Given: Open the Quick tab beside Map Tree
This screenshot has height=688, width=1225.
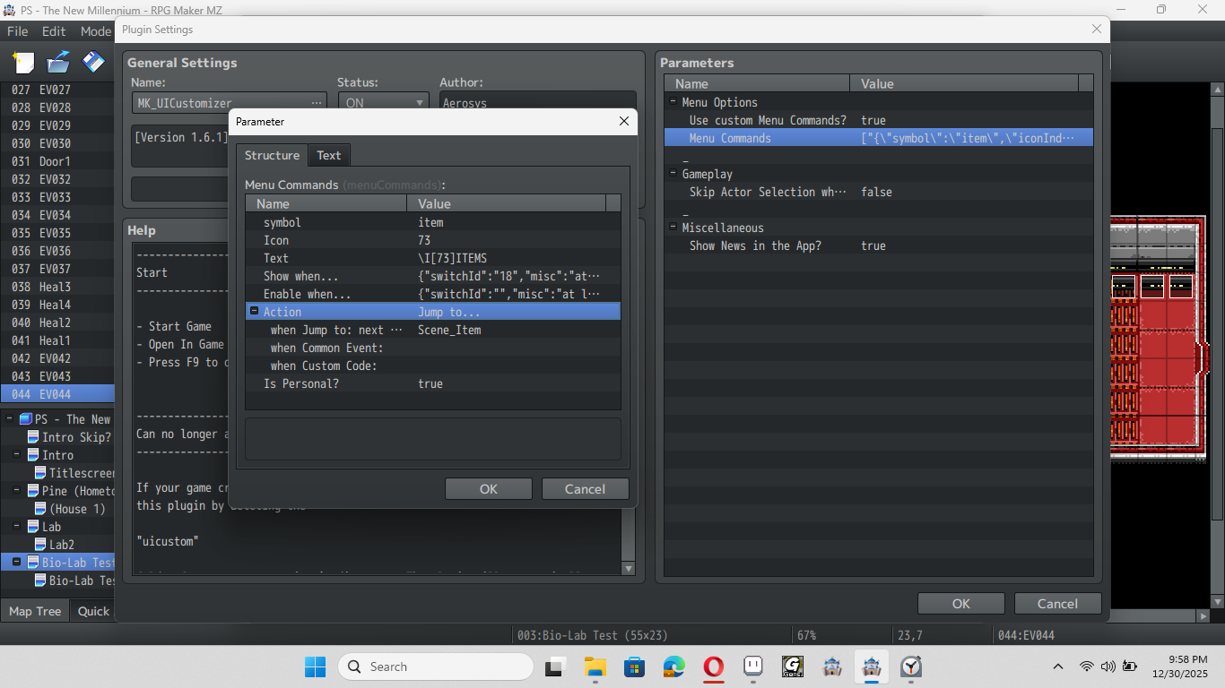Looking at the screenshot, I should 93,611.
